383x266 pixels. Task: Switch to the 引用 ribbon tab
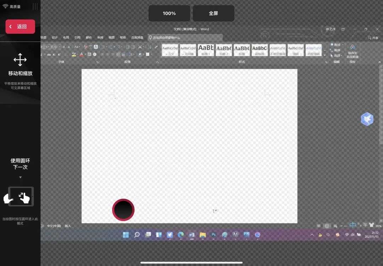(x=77, y=38)
